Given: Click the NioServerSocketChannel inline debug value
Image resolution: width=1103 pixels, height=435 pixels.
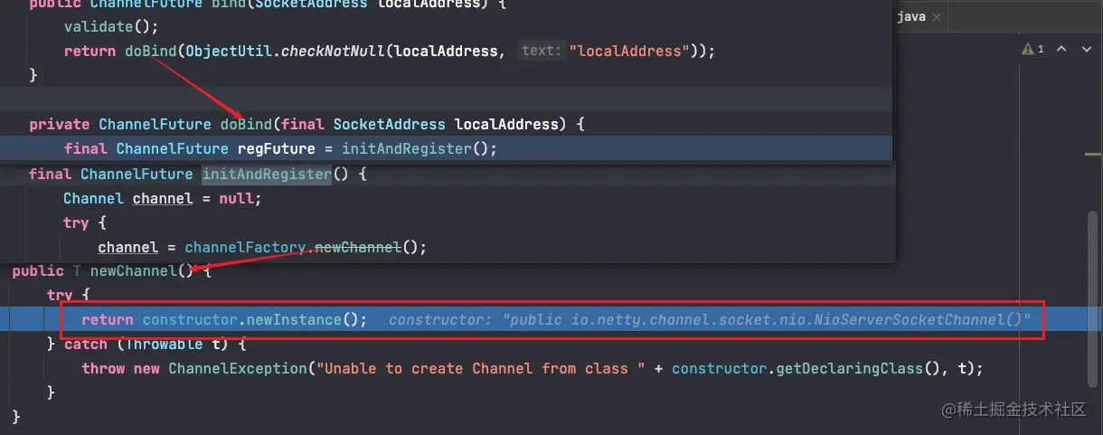Looking at the screenshot, I should click(710, 320).
